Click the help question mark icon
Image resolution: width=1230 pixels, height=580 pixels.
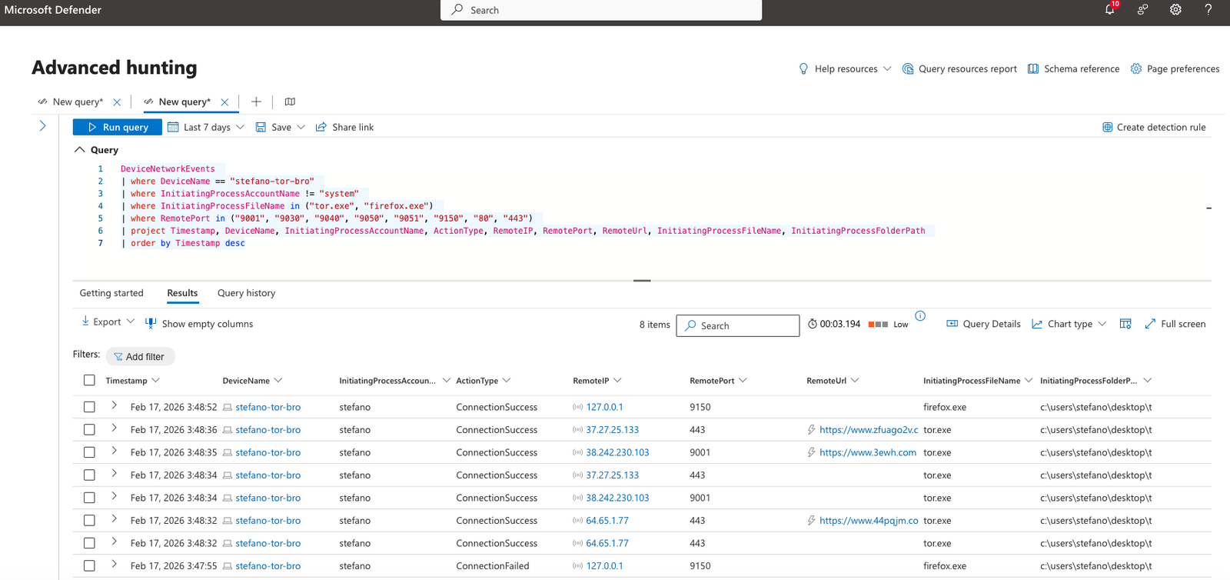1208,10
